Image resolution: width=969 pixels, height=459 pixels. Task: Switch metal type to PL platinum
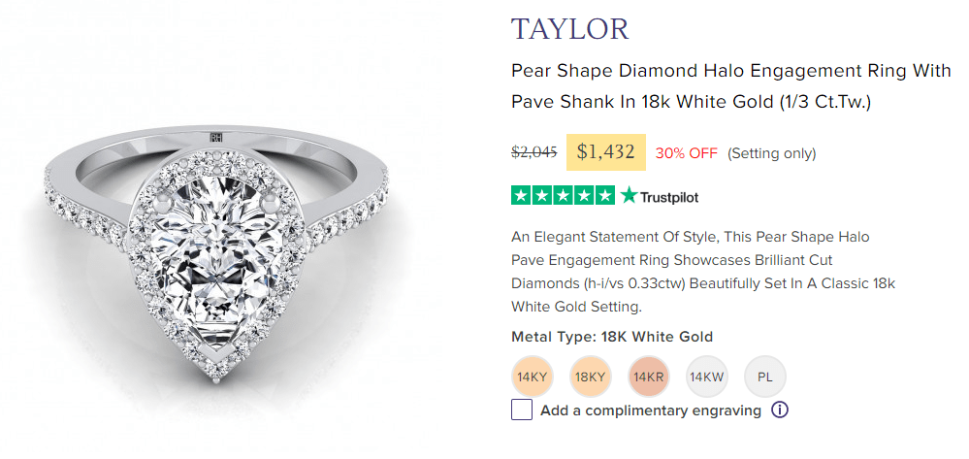(x=765, y=377)
